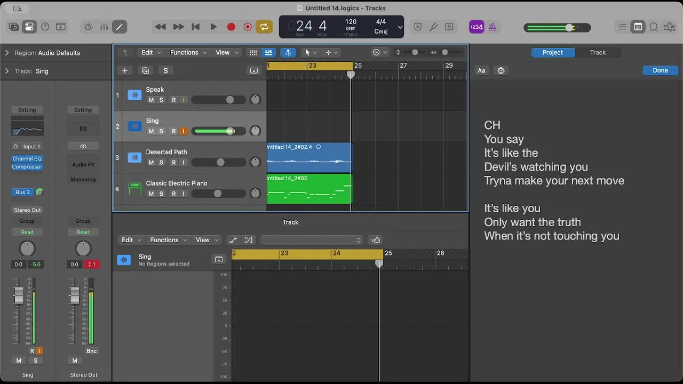Toggle the purple 1234 Count-in button

(476, 27)
